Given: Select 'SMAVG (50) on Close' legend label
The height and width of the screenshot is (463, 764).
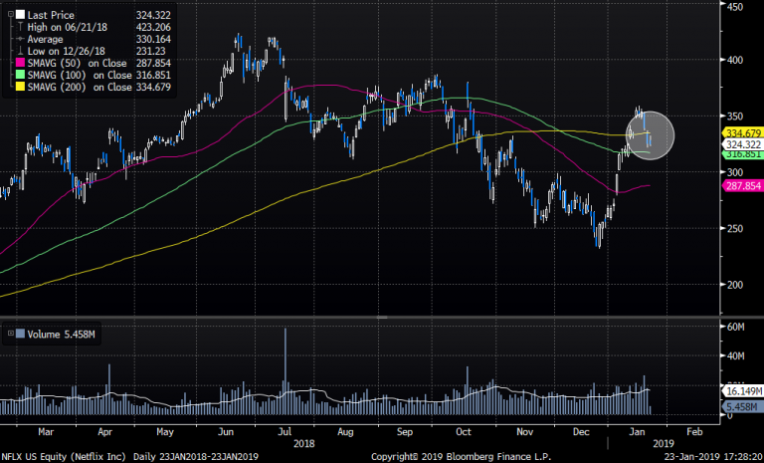Looking at the screenshot, I should [x=77, y=64].
